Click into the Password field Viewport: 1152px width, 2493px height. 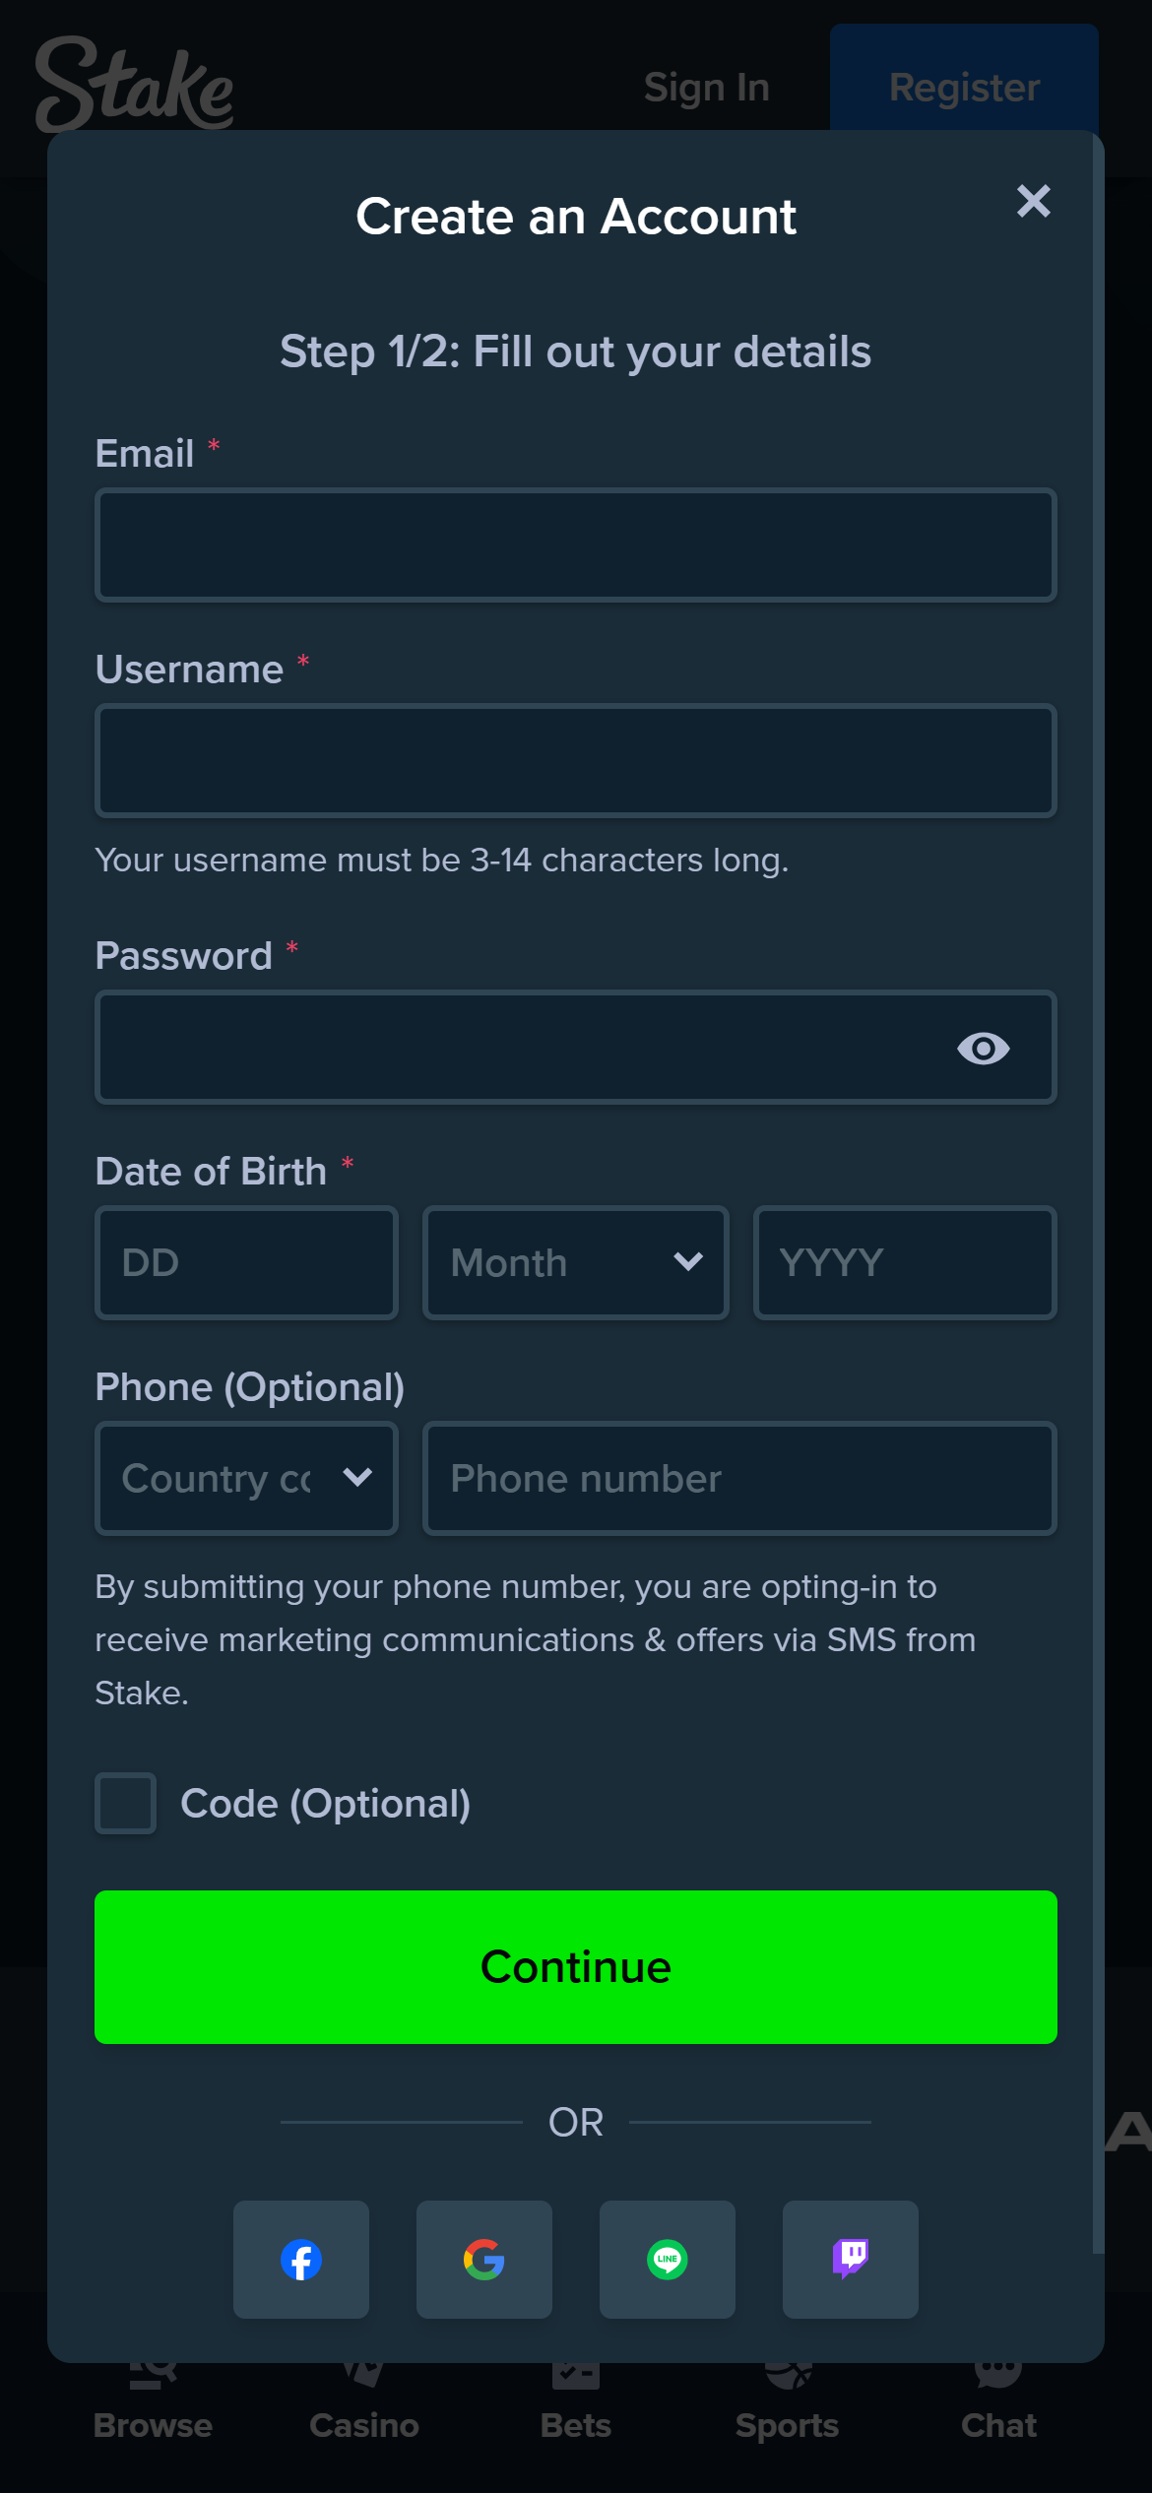tap(522, 1047)
